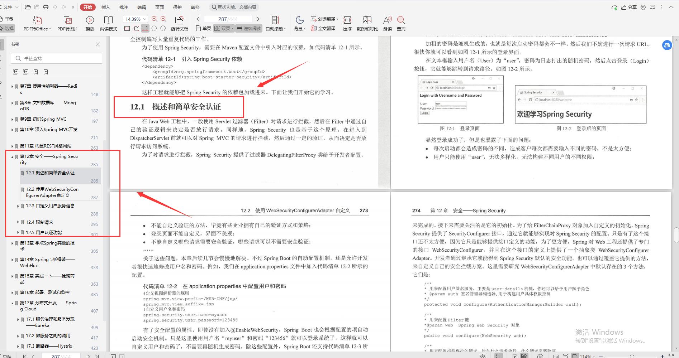This screenshot has width=679, height=358.
Task: Expand 第7章 使用性能利器 bookmark
Action: click(x=12, y=86)
